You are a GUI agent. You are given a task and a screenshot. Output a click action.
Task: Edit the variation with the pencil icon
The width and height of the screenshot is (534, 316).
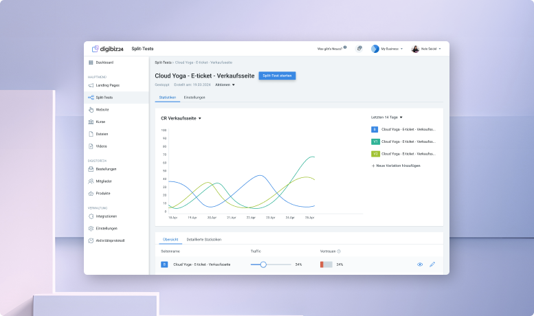pyautogui.click(x=432, y=264)
